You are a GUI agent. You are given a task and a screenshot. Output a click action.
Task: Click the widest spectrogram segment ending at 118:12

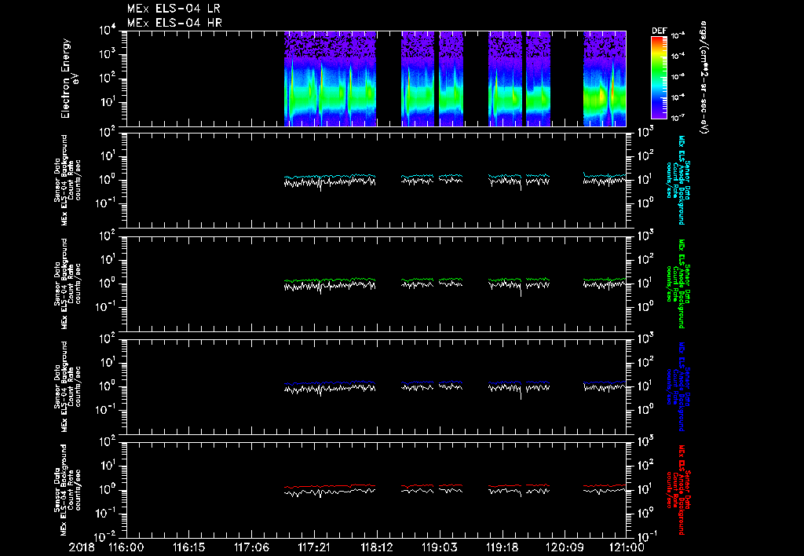[x=331, y=79]
